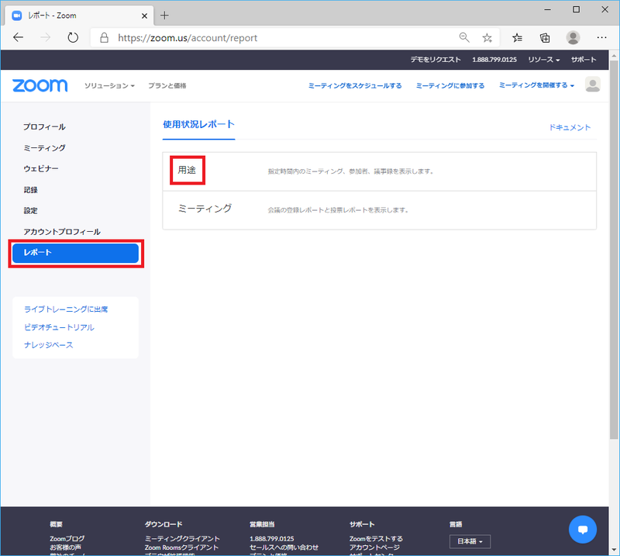The width and height of the screenshot is (620, 556).
Task: Open the browser Collections icon
Action: 545,37
